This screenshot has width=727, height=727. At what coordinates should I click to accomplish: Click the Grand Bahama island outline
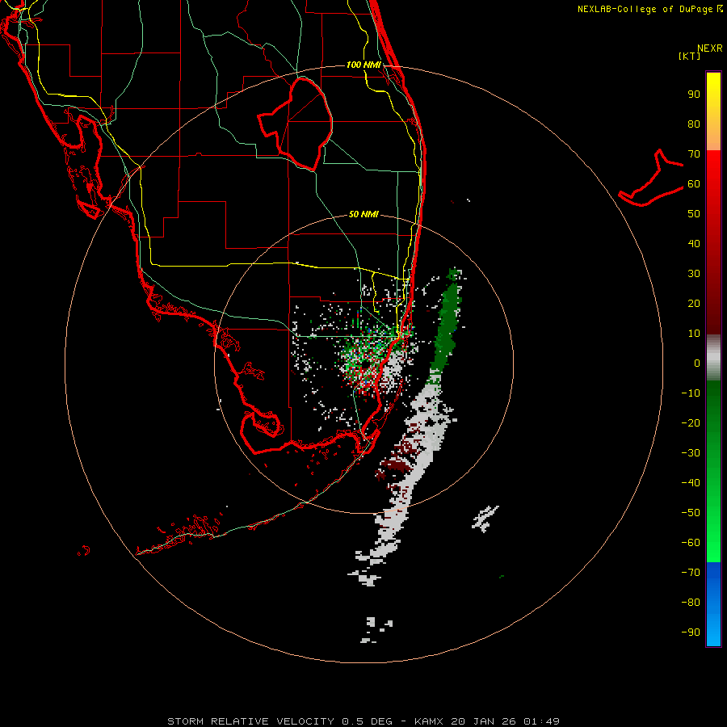tap(651, 179)
